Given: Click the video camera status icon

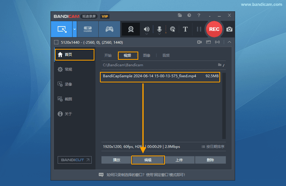Looking at the screenshot, I should tap(199, 42).
